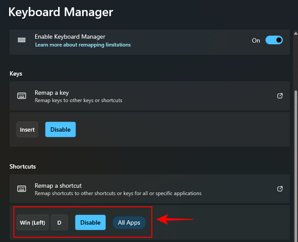Click the Keys section header

(16, 73)
